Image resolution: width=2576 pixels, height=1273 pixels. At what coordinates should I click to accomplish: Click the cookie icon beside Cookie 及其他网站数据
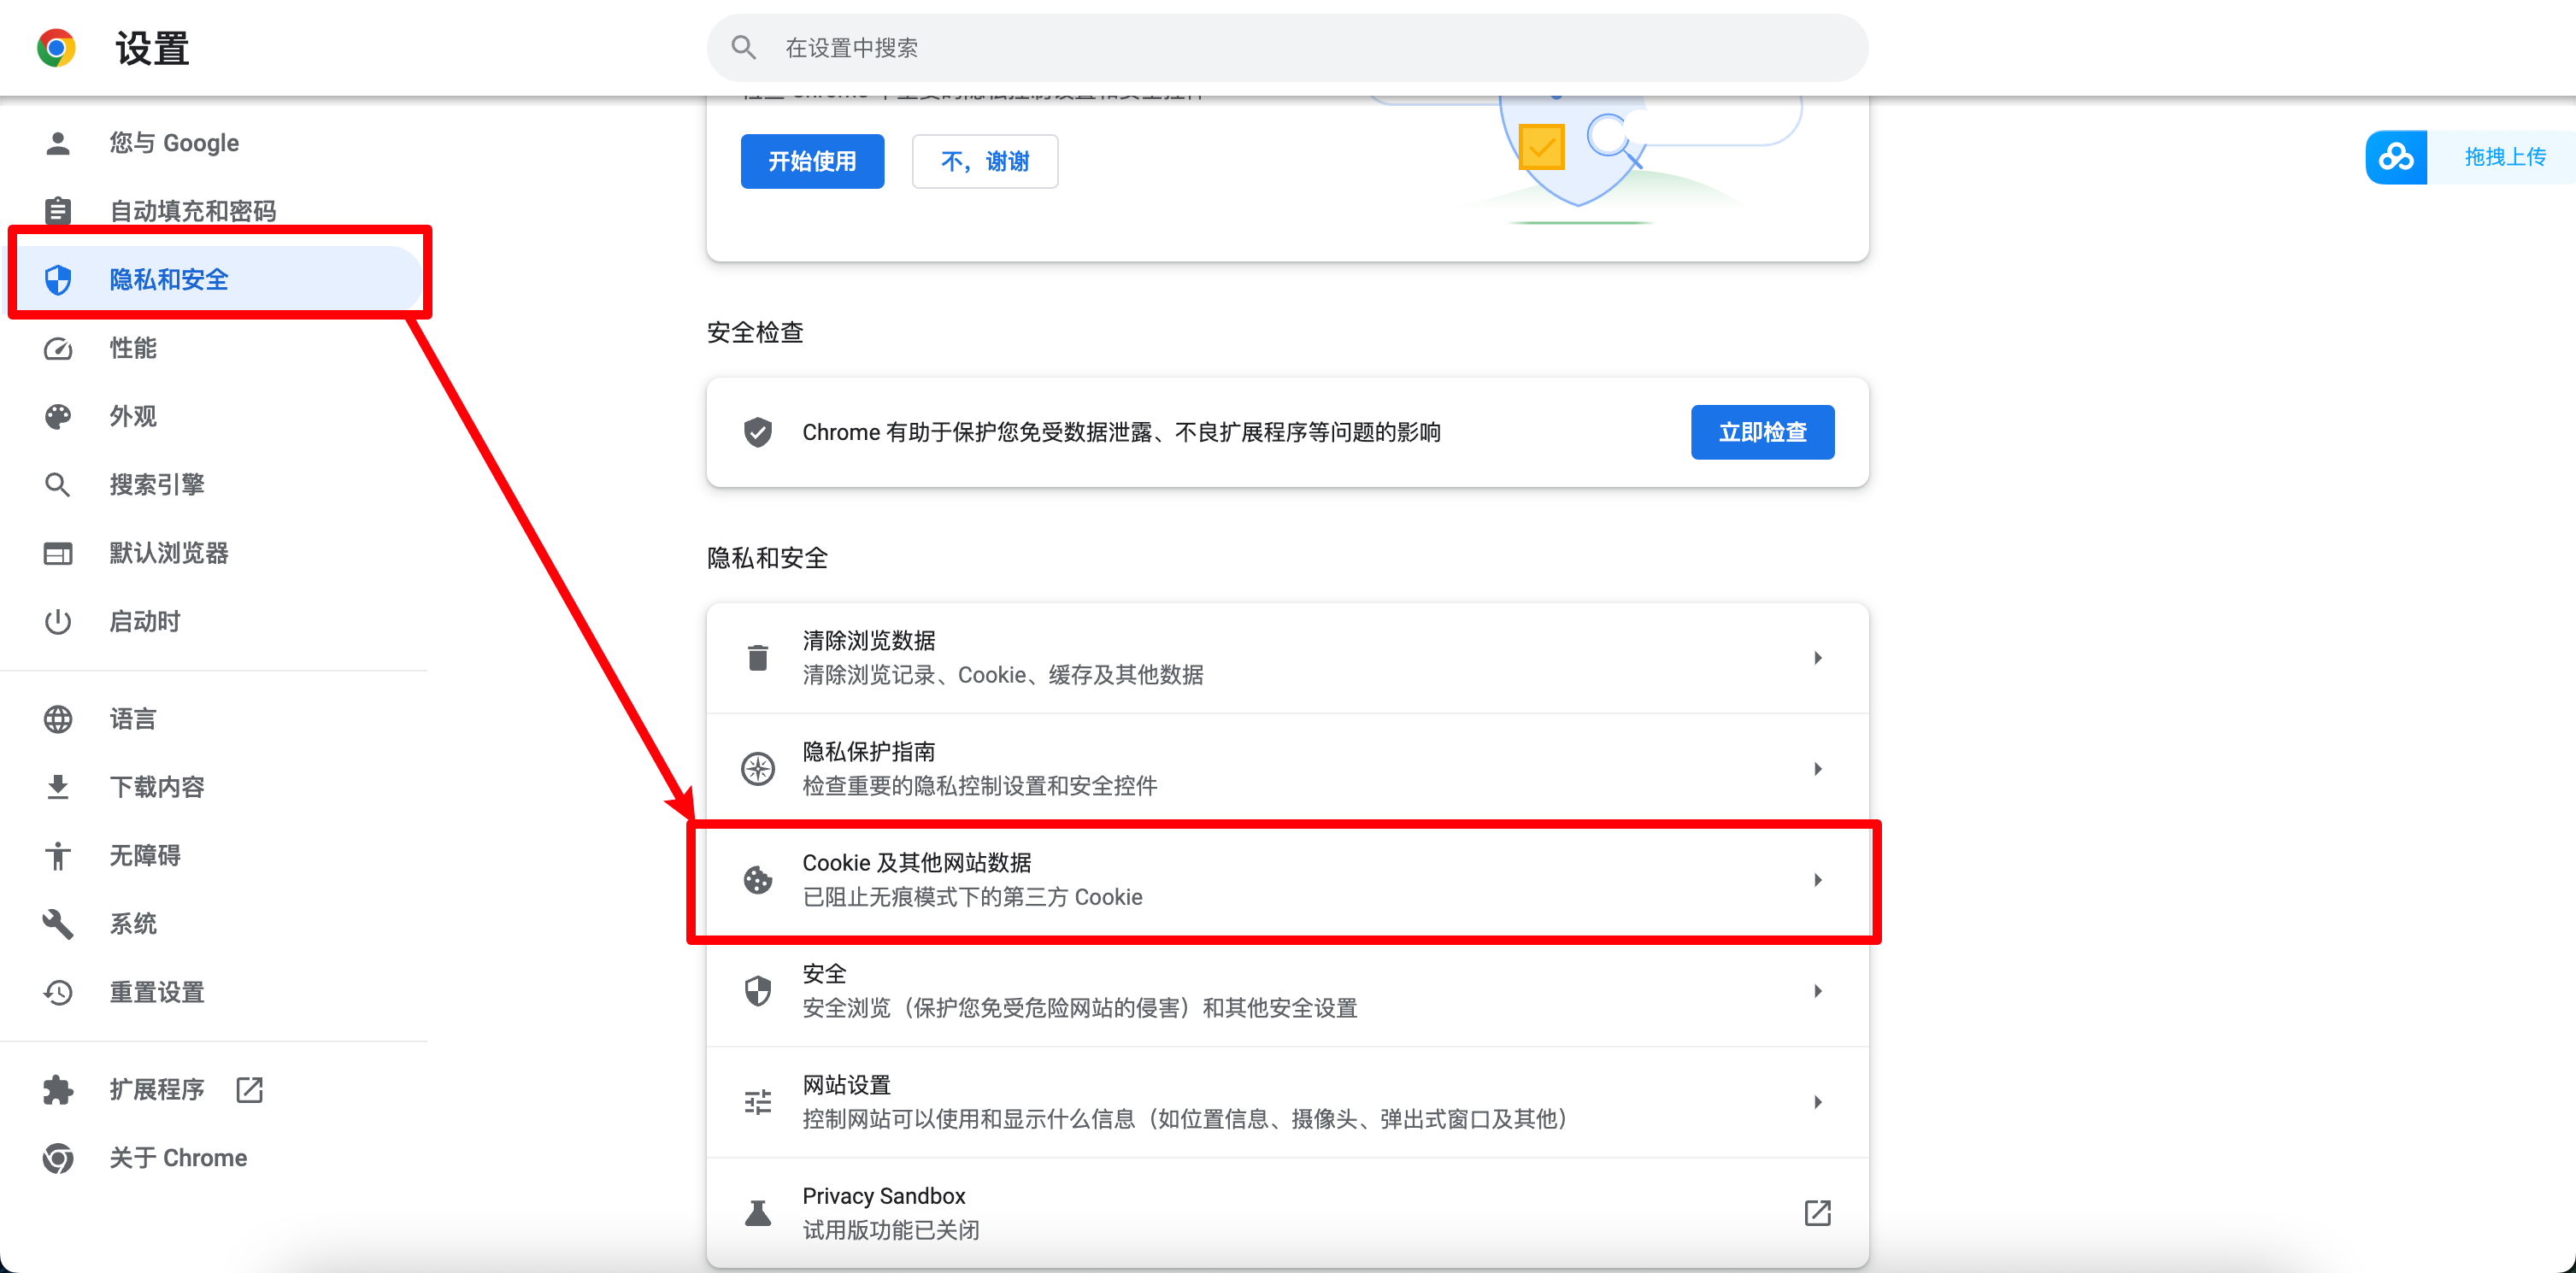758,879
